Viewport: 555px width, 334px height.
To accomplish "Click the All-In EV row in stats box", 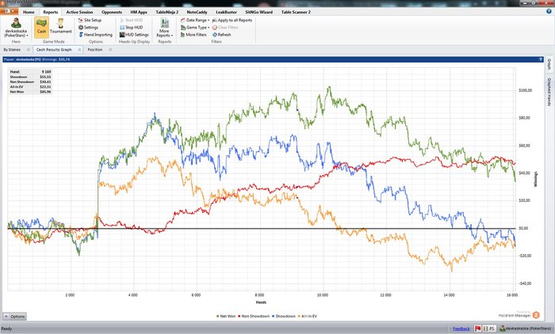I will (30, 86).
